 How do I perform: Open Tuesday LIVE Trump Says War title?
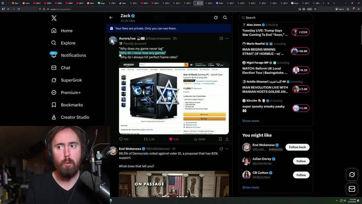pyautogui.click(x=265, y=33)
